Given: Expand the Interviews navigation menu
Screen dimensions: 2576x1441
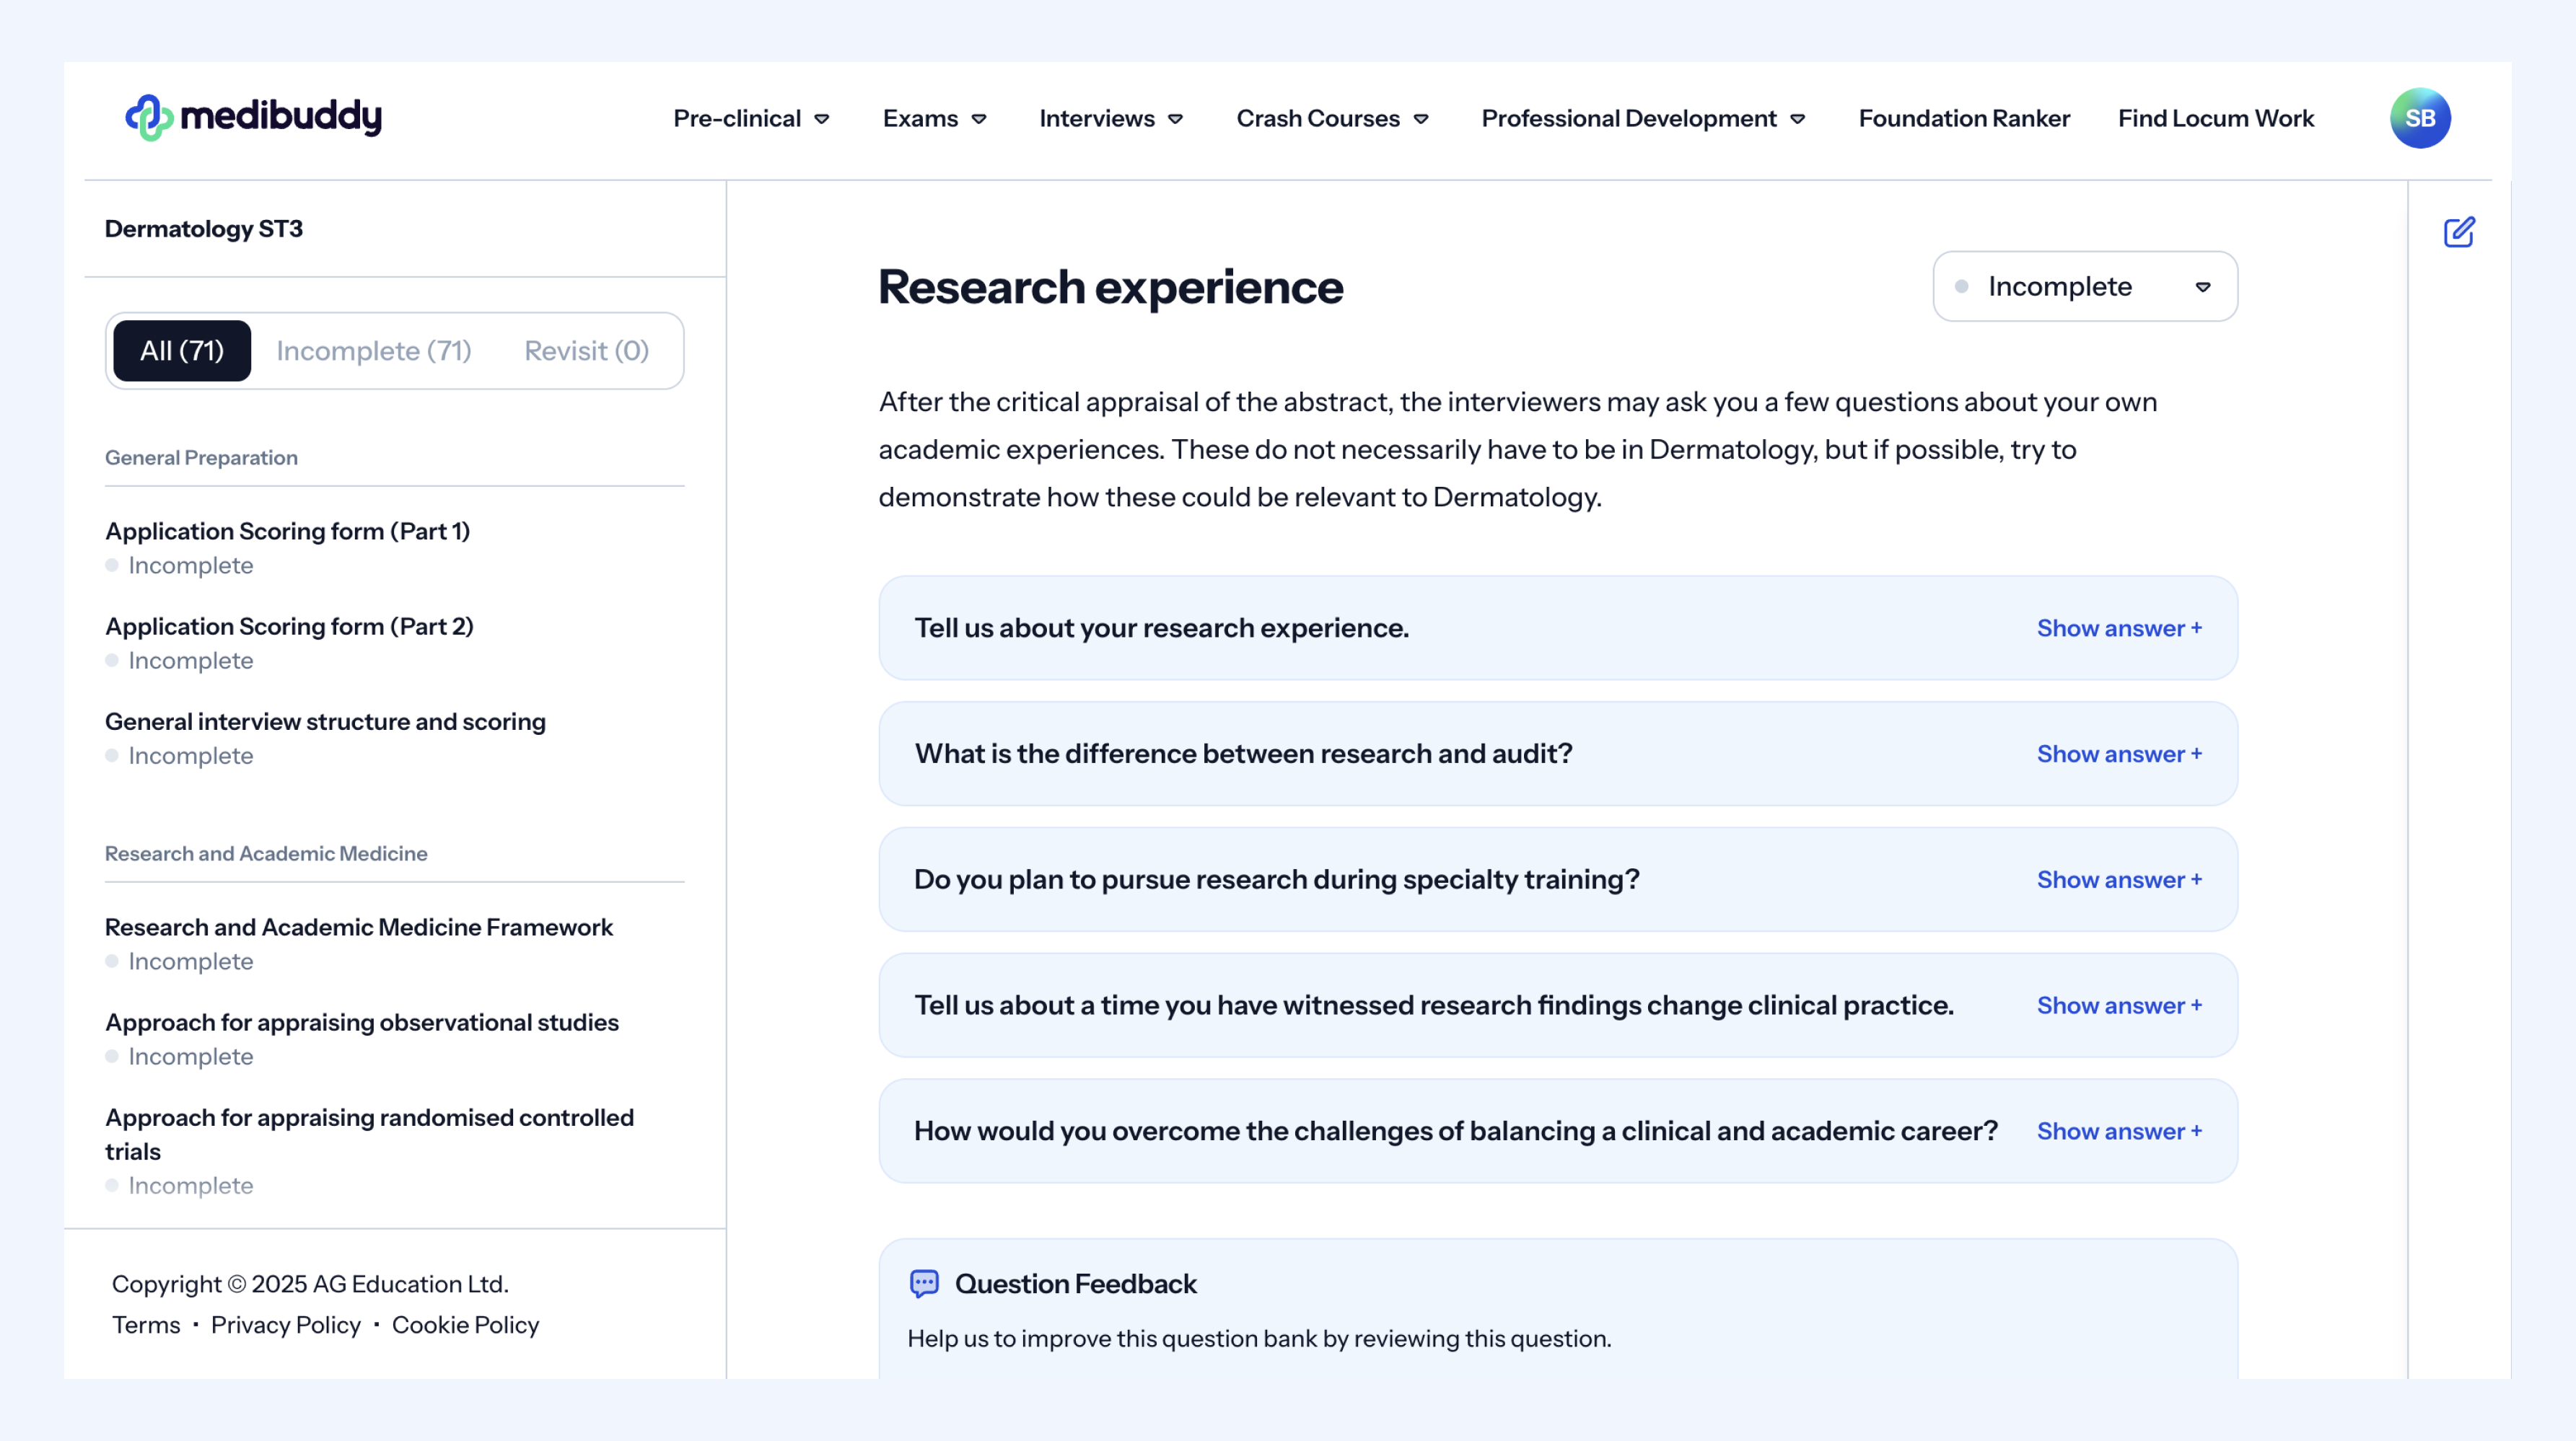Looking at the screenshot, I should [1110, 119].
